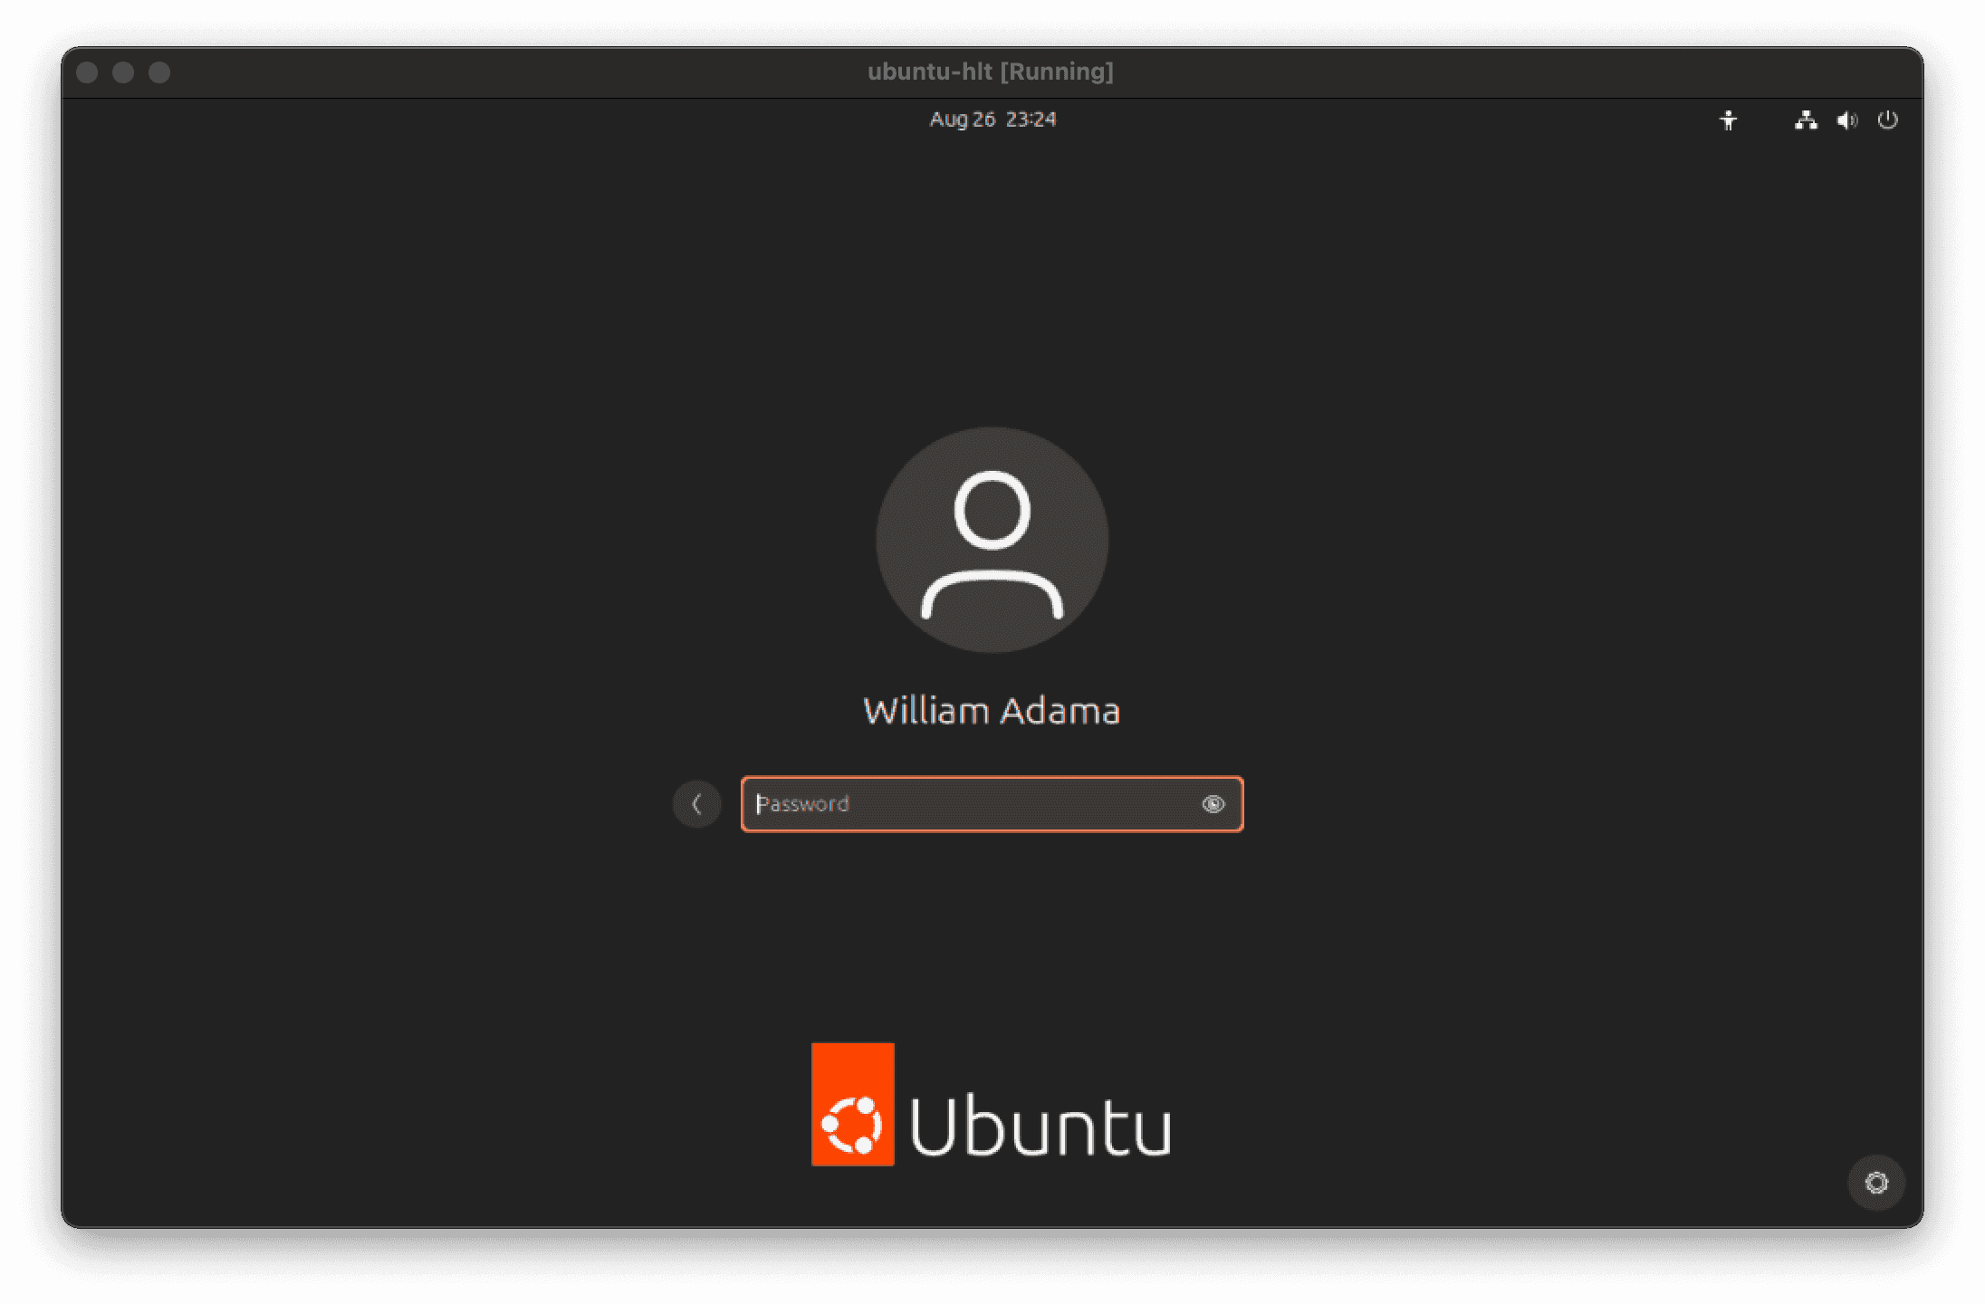The width and height of the screenshot is (1985, 1304).
Task: Click the wired network status icon
Action: [x=1806, y=120]
